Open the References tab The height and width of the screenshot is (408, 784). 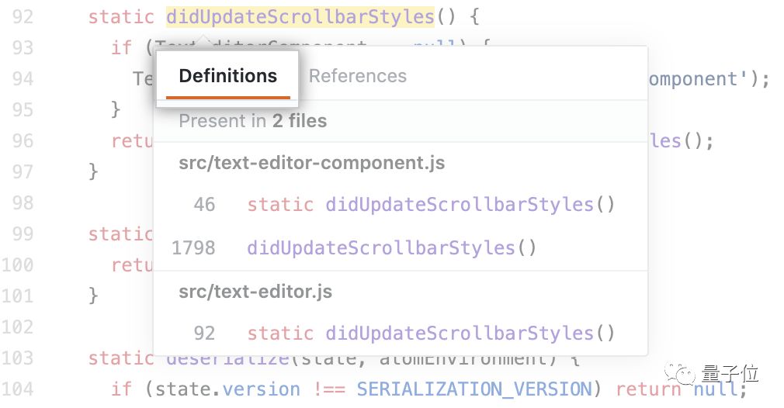tap(358, 76)
